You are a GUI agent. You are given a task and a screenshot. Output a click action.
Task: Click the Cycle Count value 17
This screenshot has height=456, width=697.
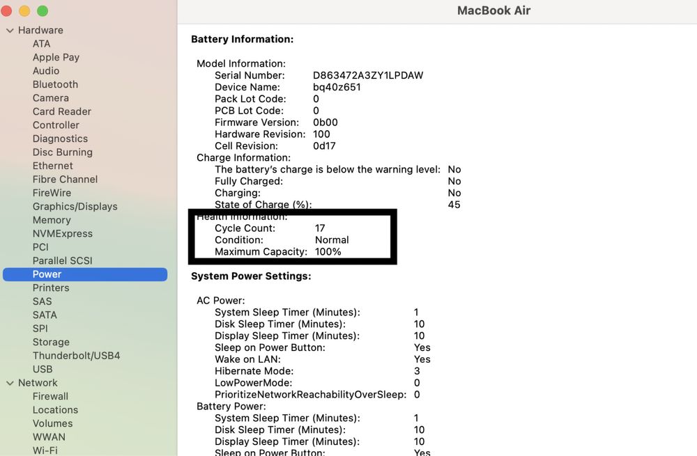[320, 228]
